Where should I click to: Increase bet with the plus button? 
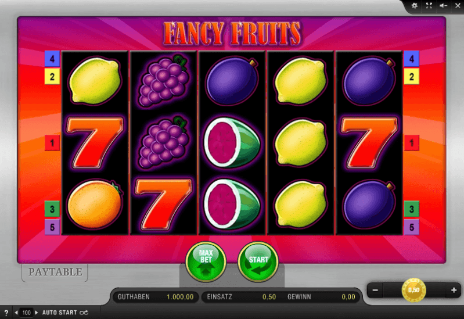454,291
